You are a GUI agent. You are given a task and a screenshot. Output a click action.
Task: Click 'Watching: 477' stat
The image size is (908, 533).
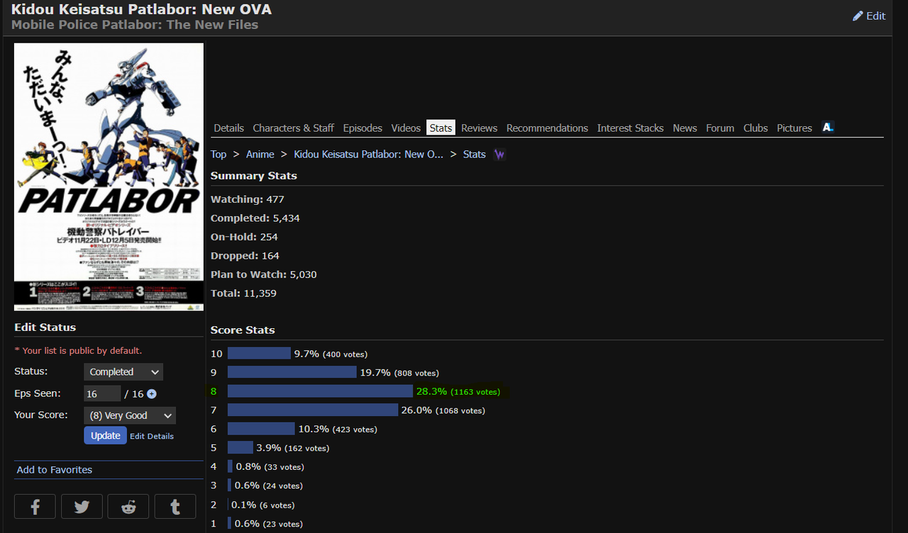248,199
